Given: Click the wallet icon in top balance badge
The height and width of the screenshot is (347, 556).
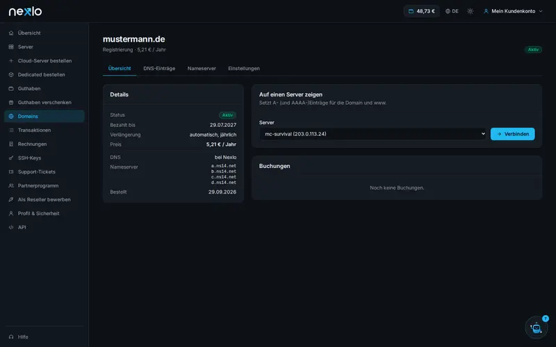Looking at the screenshot, I should [411, 11].
